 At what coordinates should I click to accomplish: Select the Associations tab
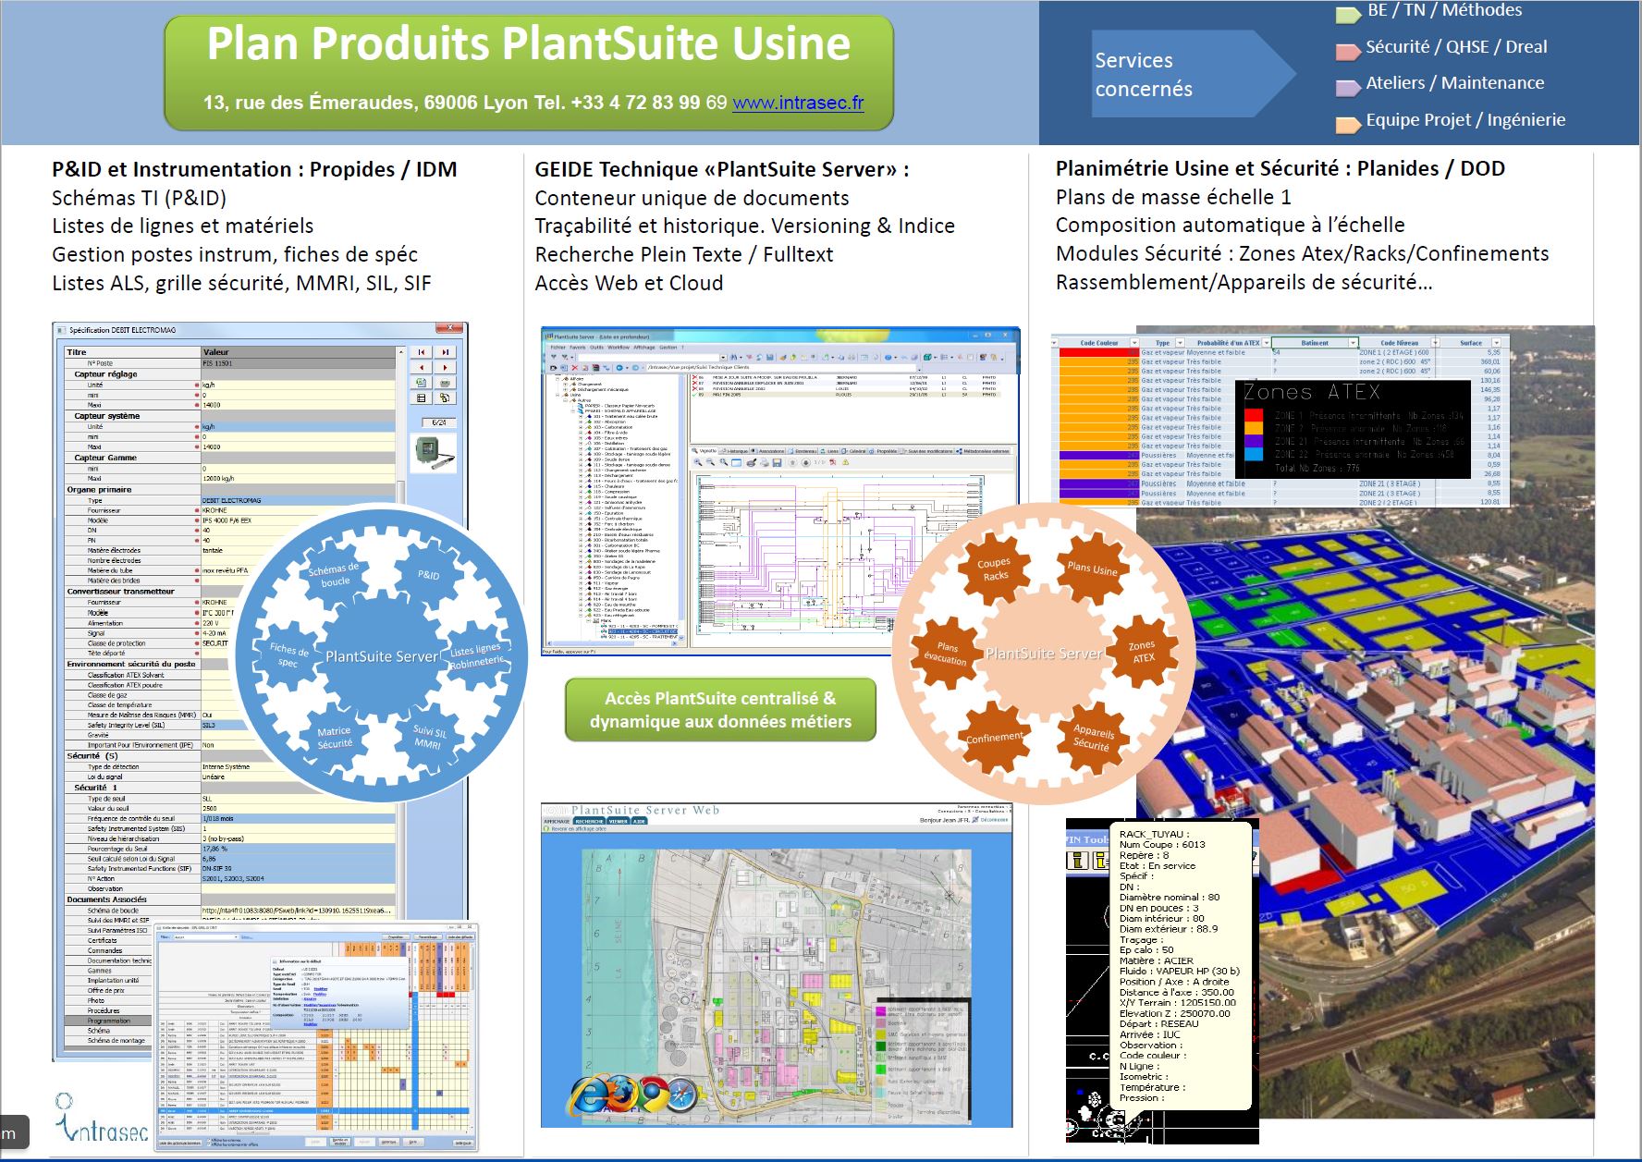pos(767,451)
